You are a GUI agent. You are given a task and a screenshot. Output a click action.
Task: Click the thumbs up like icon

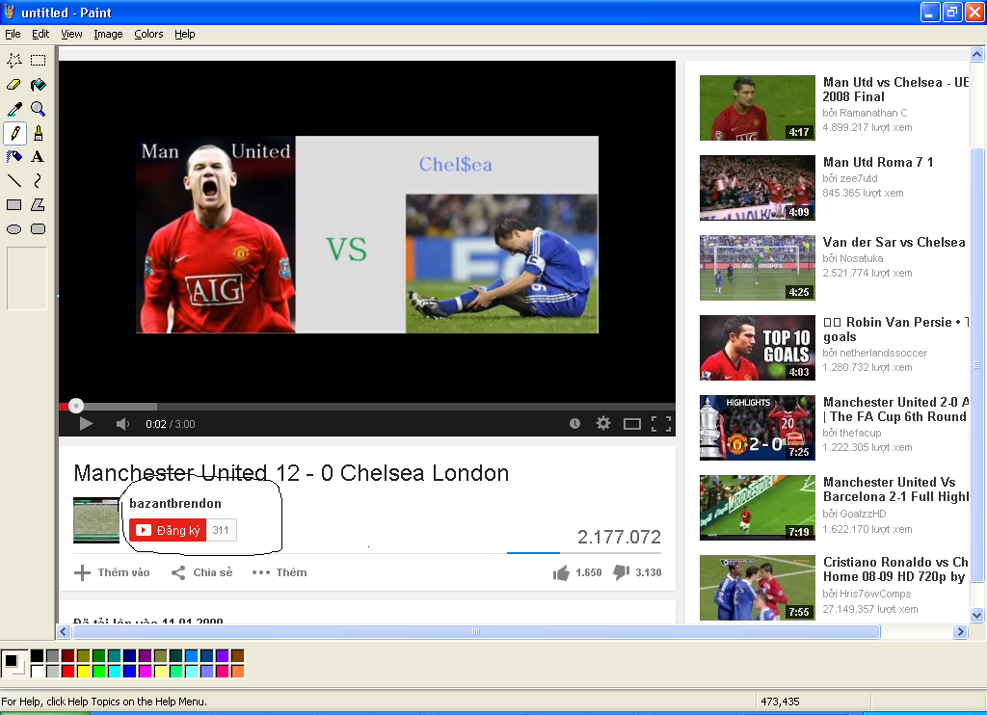(x=561, y=572)
